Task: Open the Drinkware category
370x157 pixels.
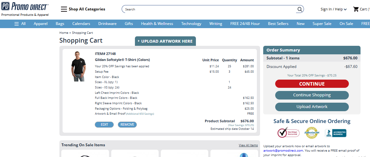Action: click(107, 24)
